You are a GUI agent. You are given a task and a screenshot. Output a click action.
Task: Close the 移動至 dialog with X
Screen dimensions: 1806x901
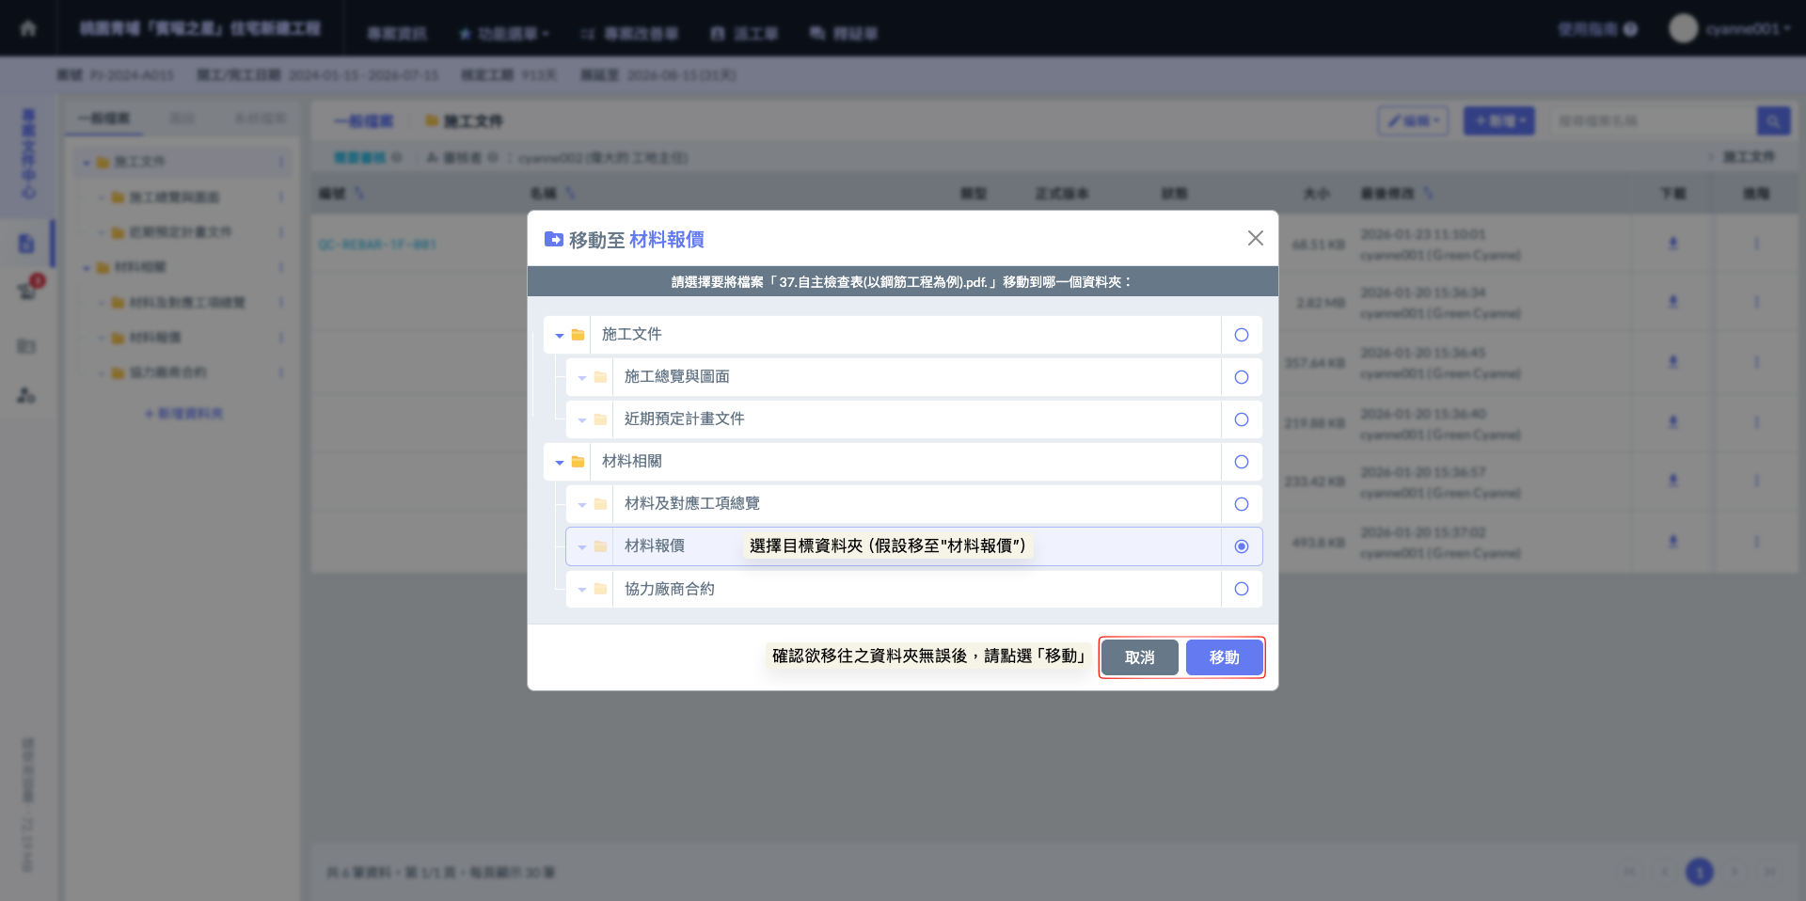tap(1255, 238)
